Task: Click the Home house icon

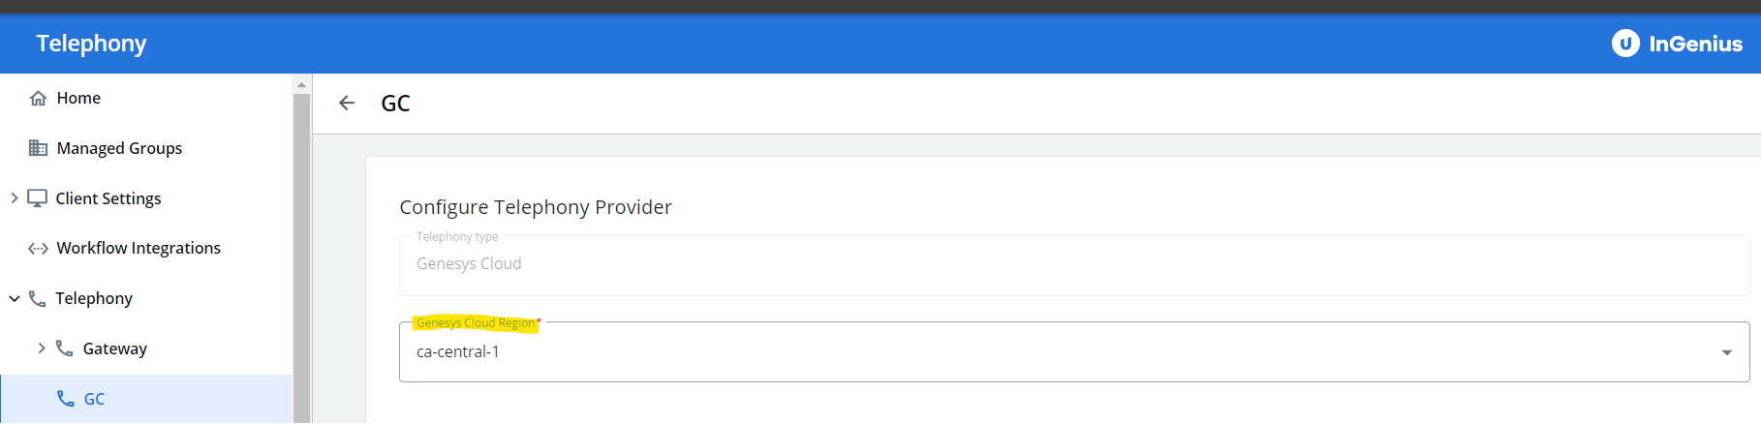Action: coord(39,98)
